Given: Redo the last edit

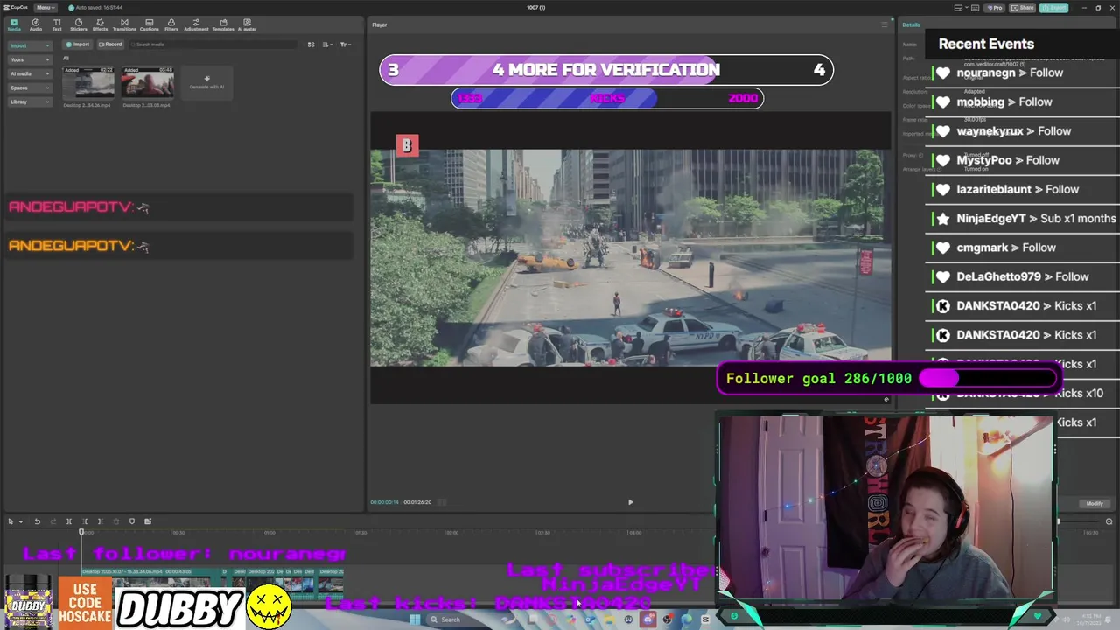Looking at the screenshot, I should pos(52,521).
